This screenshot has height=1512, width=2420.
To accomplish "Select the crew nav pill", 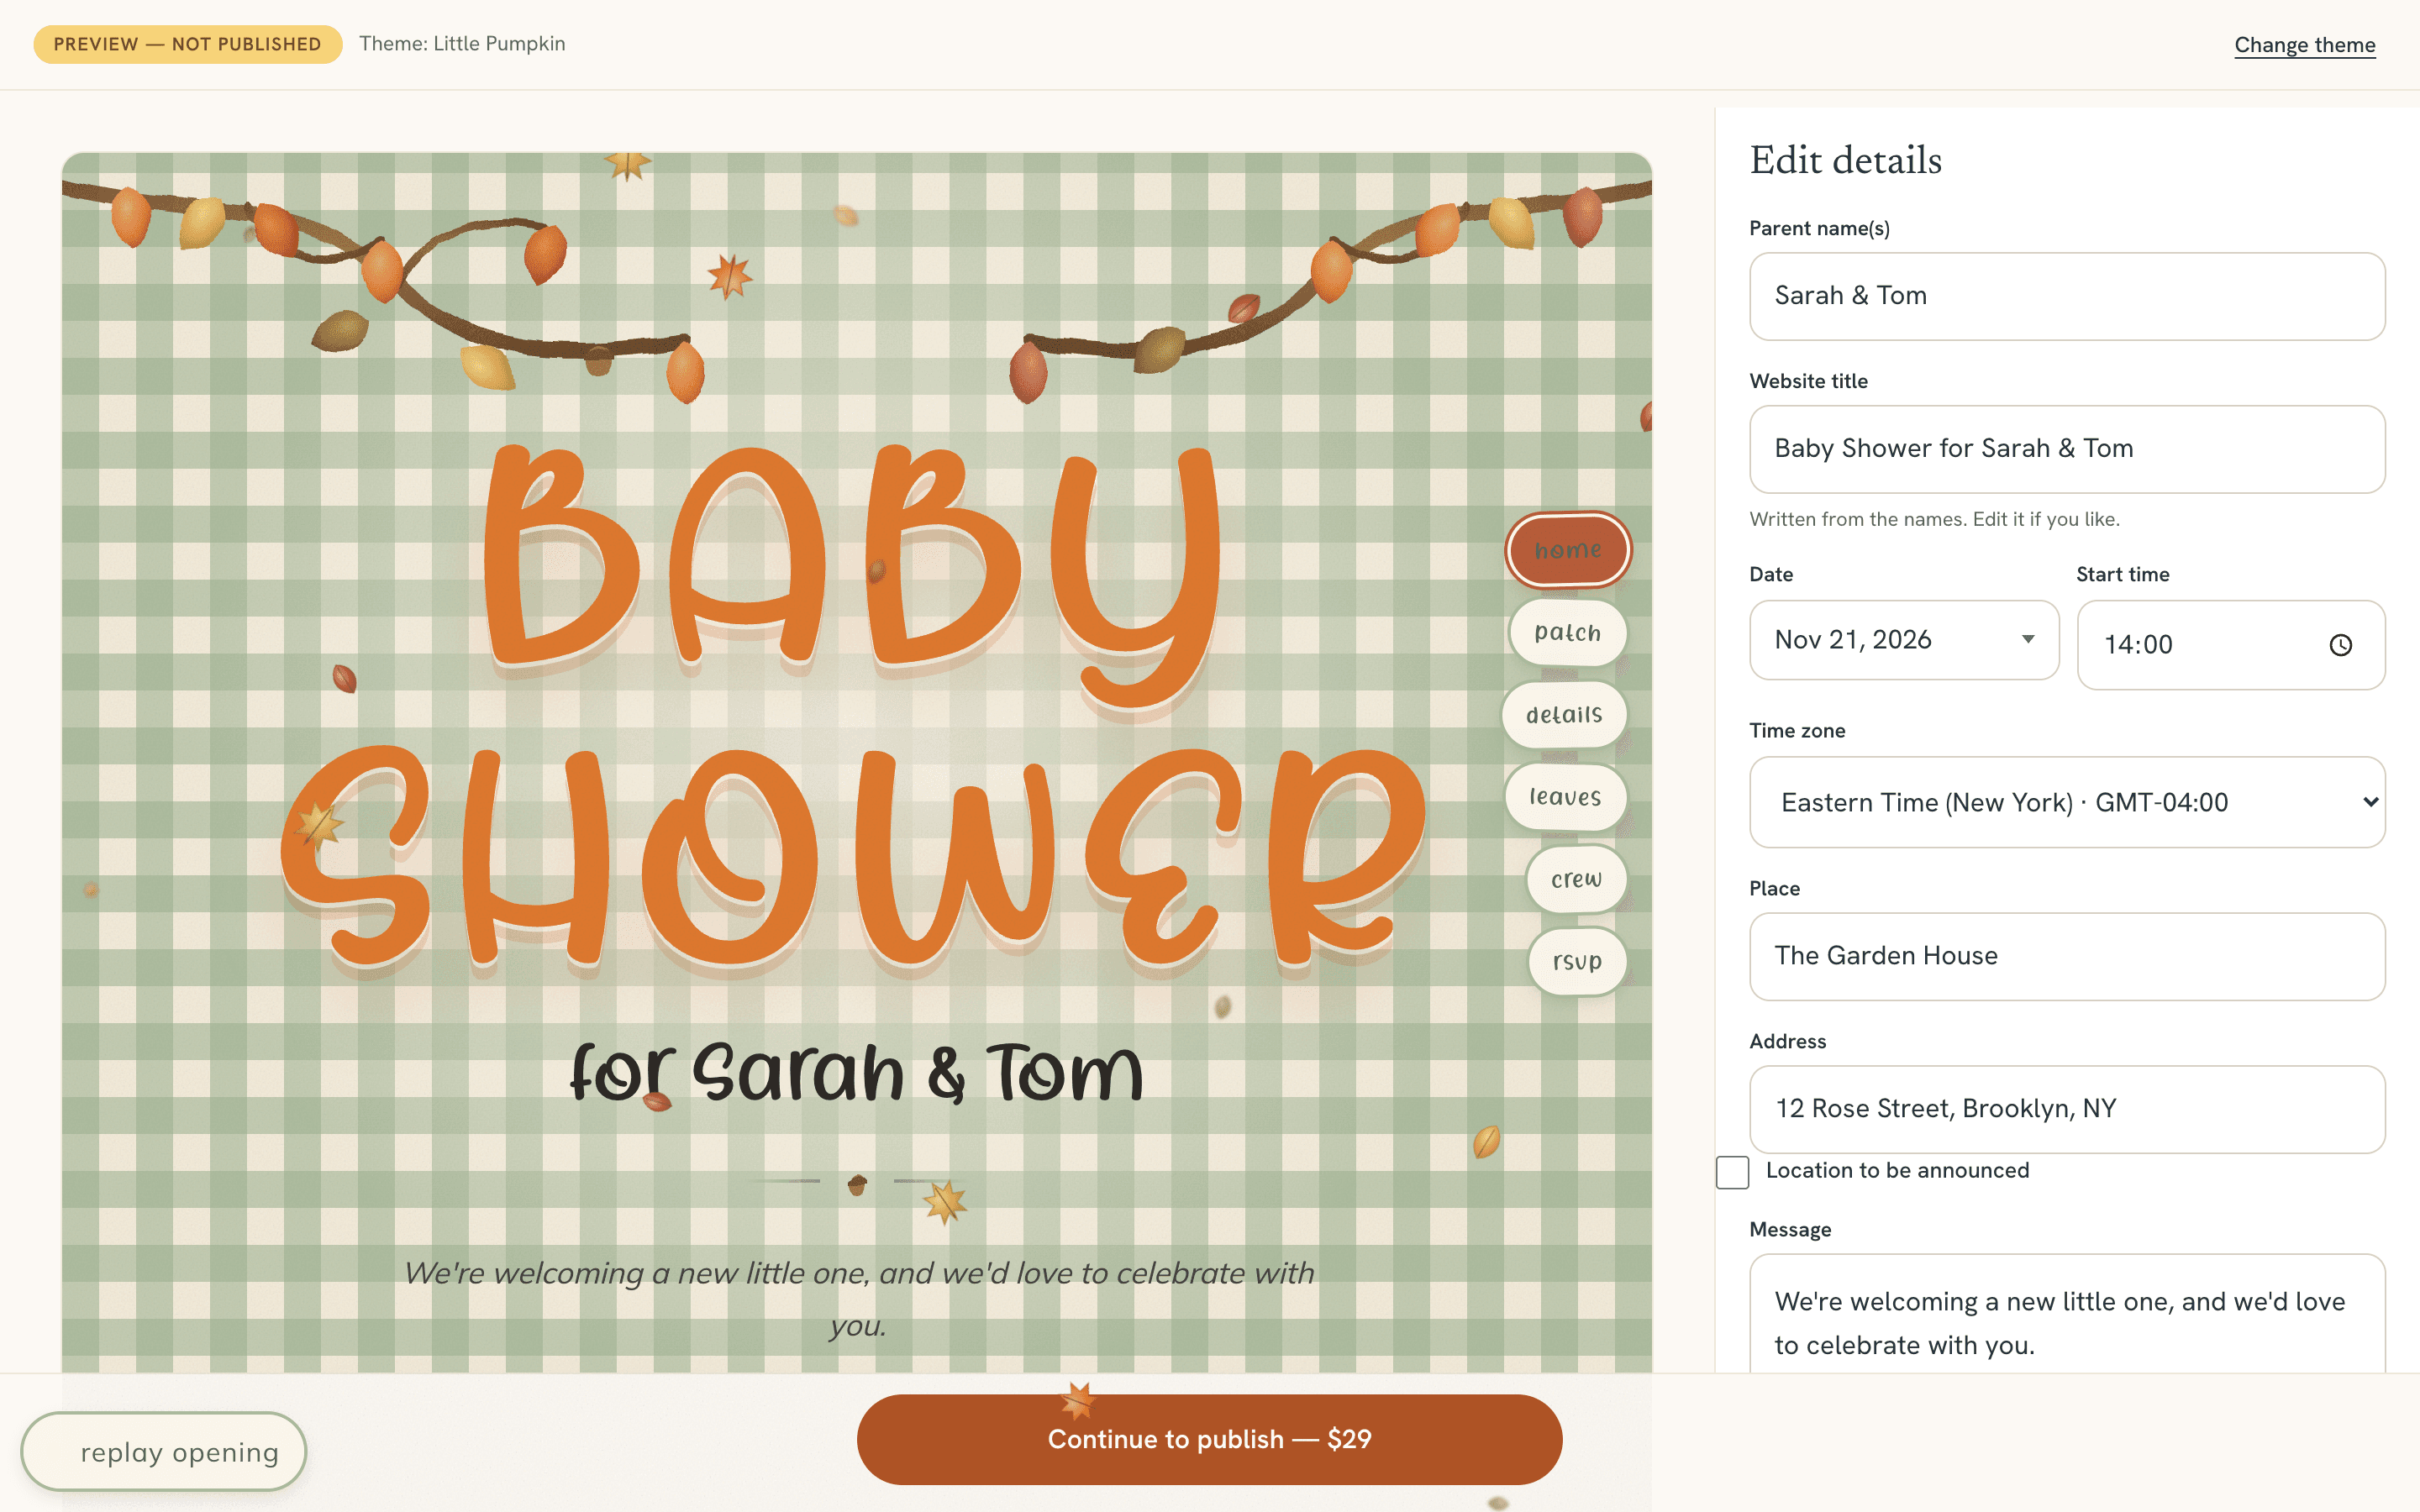I will pyautogui.click(x=1577, y=879).
